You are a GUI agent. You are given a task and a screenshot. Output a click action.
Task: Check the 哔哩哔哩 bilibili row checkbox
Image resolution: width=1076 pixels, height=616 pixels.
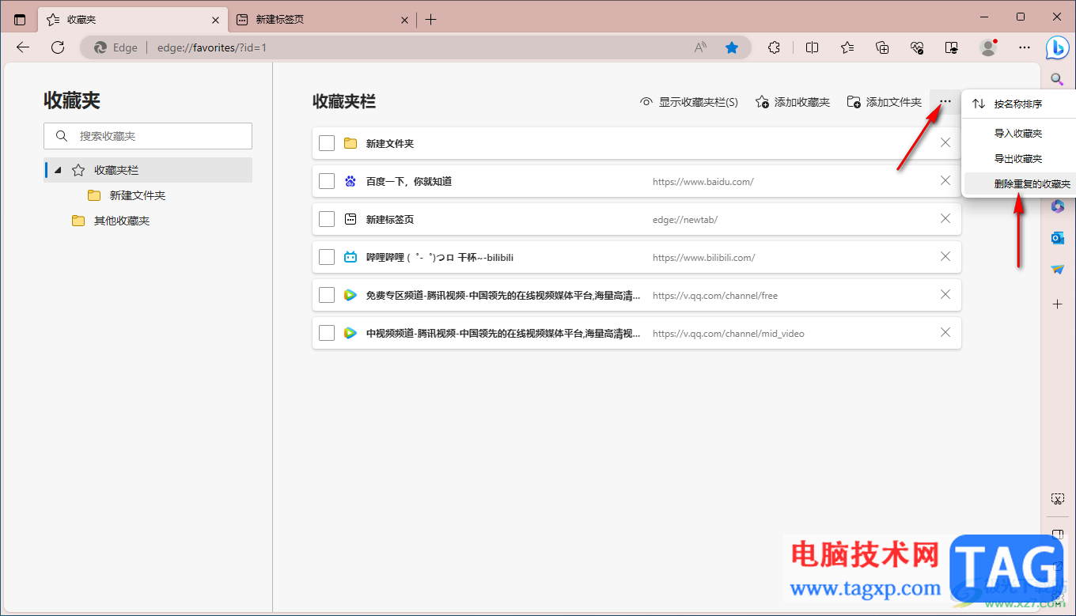point(327,257)
